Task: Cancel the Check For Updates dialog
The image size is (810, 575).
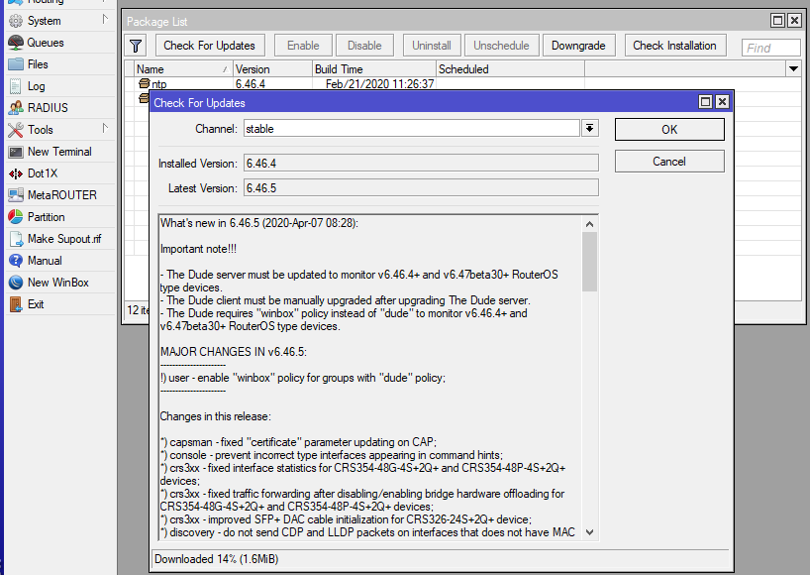Action: click(668, 162)
